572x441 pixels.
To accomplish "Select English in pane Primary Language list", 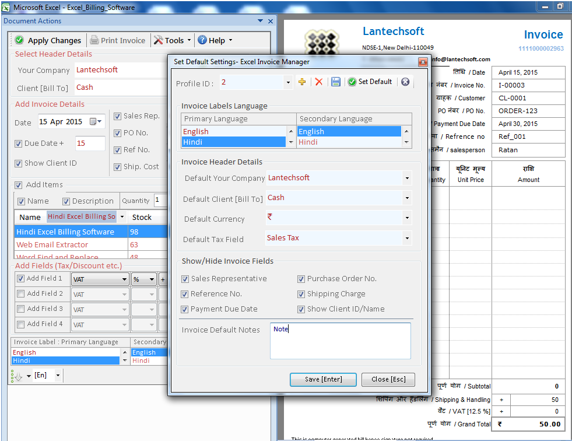I will (x=66, y=352).
